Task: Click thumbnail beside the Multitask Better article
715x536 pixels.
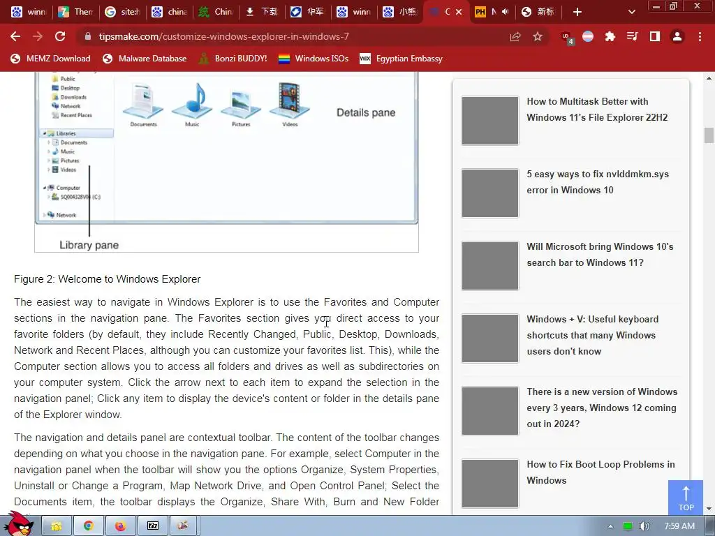Action: click(489, 120)
